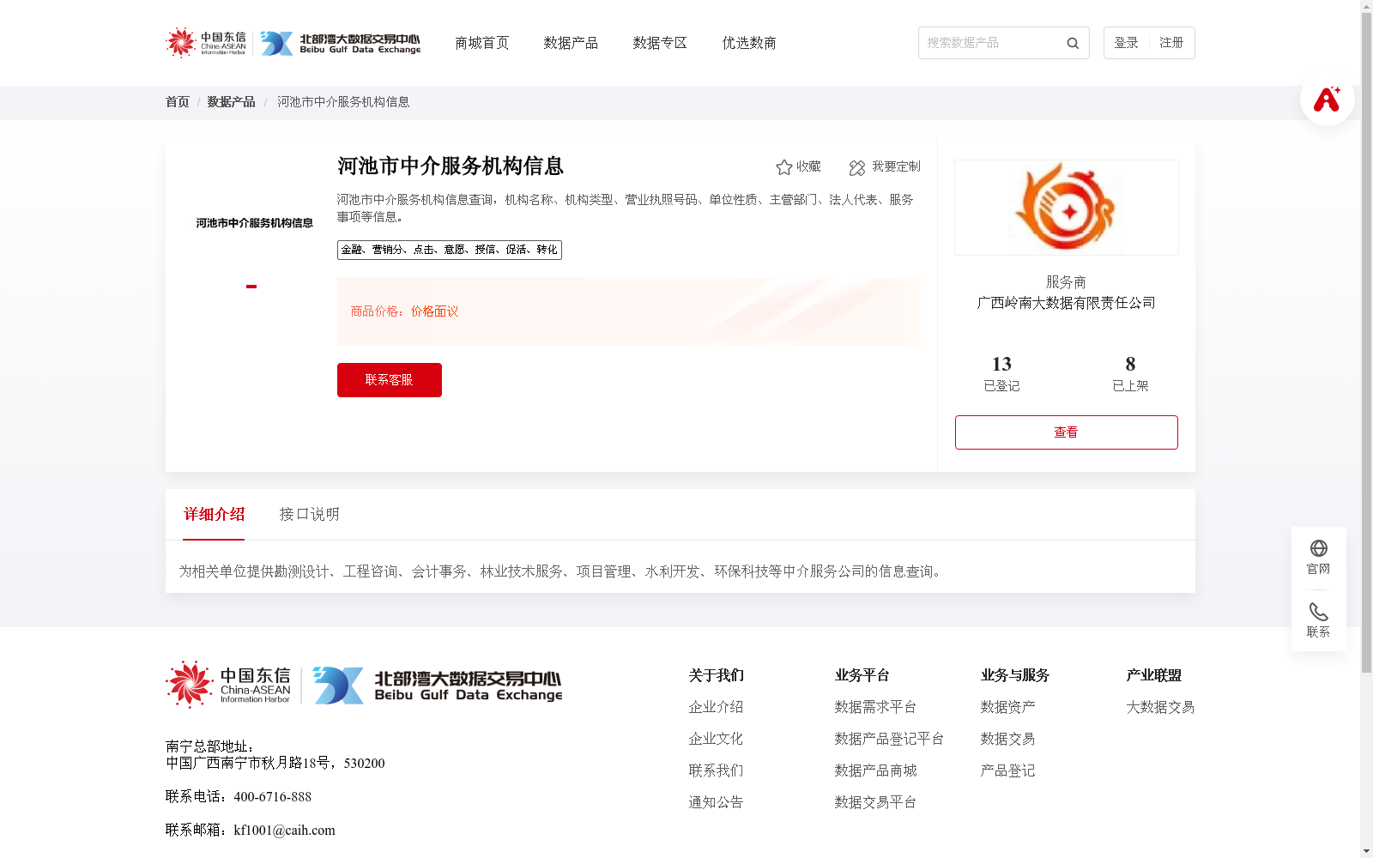Click the star favorite icon
Image resolution: width=1373 pixels, height=858 pixels.
(783, 167)
